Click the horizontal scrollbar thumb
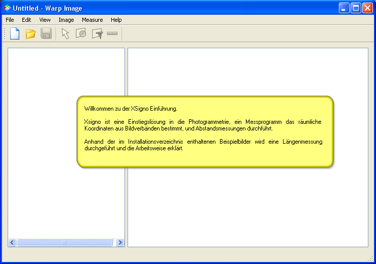 65,243
